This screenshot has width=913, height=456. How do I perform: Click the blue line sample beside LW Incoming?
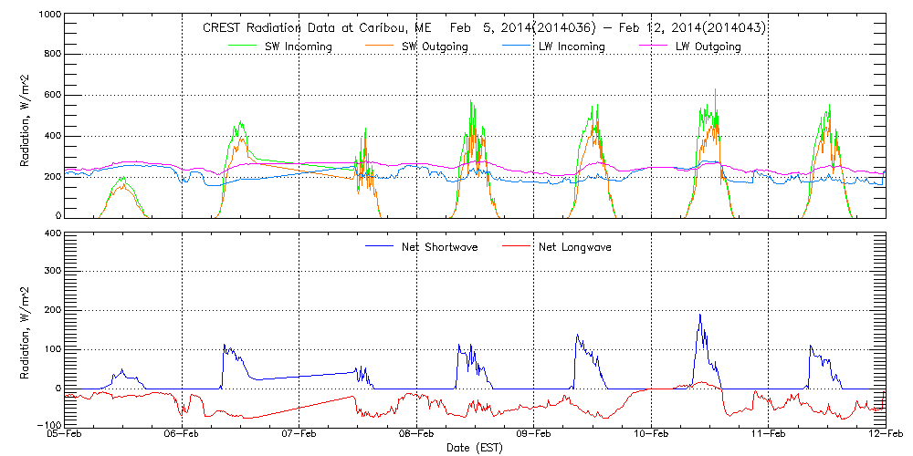click(x=515, y=47)
